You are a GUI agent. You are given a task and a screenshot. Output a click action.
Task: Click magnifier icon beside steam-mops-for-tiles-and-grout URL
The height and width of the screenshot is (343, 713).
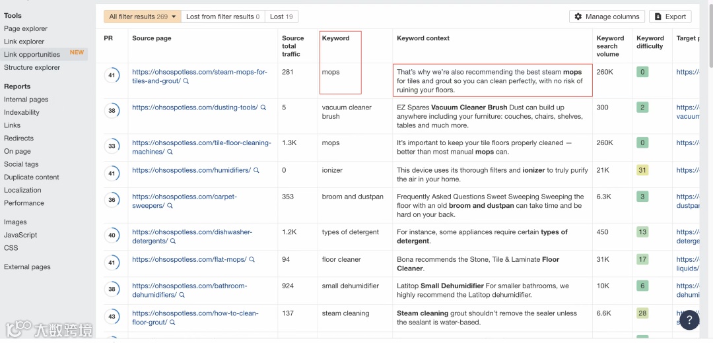(186, 81)
